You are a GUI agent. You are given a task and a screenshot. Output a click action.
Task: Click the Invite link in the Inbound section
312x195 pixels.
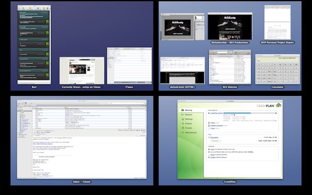coord(212,149)
